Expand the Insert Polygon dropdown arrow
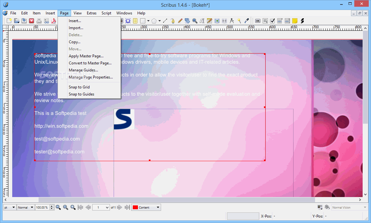The image size is (371, 223). pos(160,21)
